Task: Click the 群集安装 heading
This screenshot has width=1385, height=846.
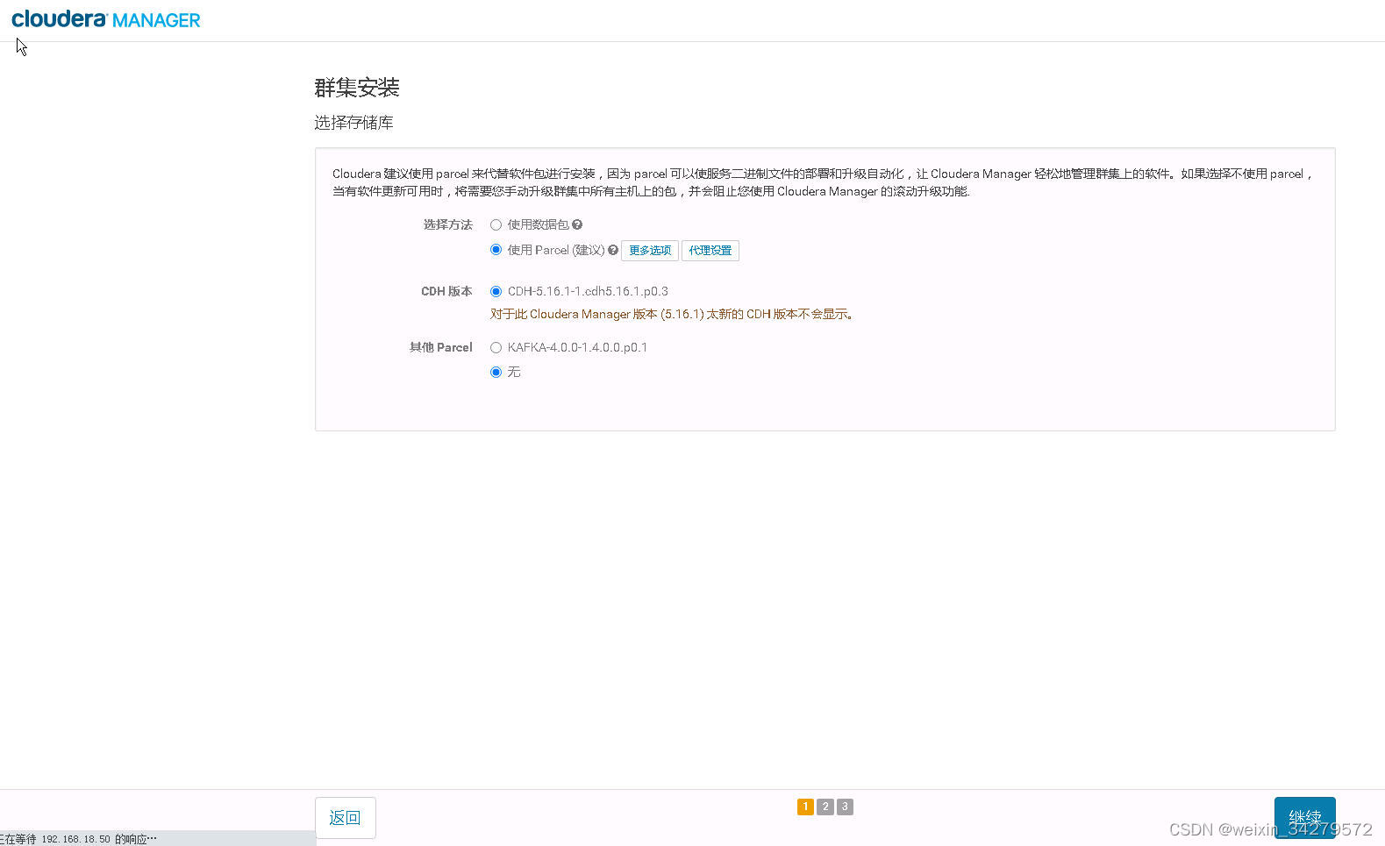Action: pos(357,88)
